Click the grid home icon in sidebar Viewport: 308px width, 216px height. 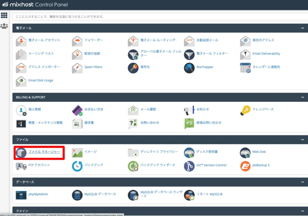[x=4, y=15]
